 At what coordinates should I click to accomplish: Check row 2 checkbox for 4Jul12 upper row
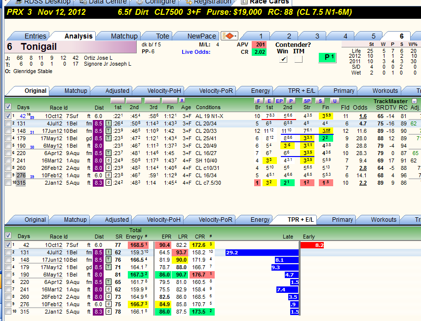tap(8, 123)
